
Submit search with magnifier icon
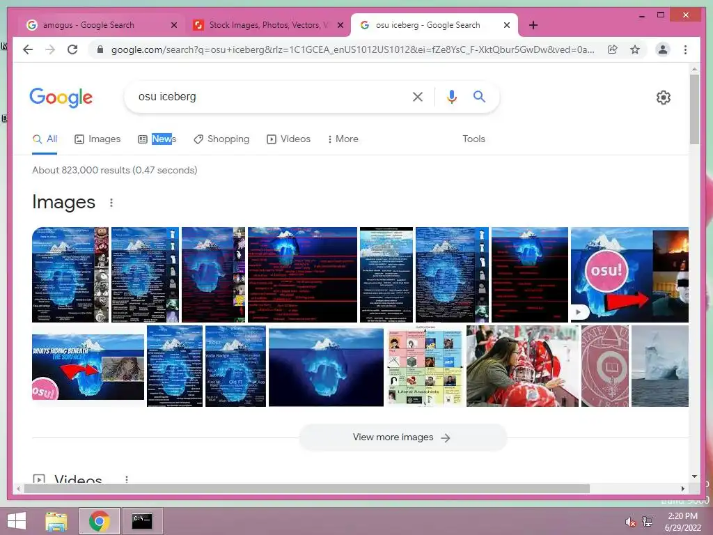coord(479,96)
